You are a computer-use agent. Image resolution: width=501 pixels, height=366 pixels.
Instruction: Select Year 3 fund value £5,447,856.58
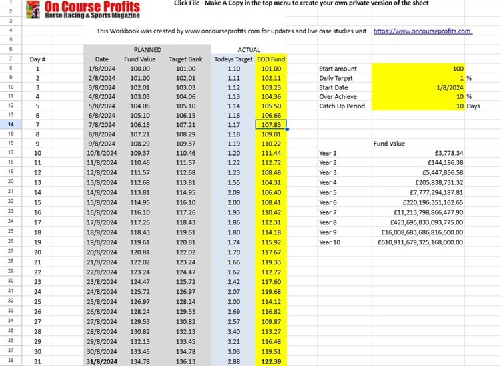coord(418,172)
